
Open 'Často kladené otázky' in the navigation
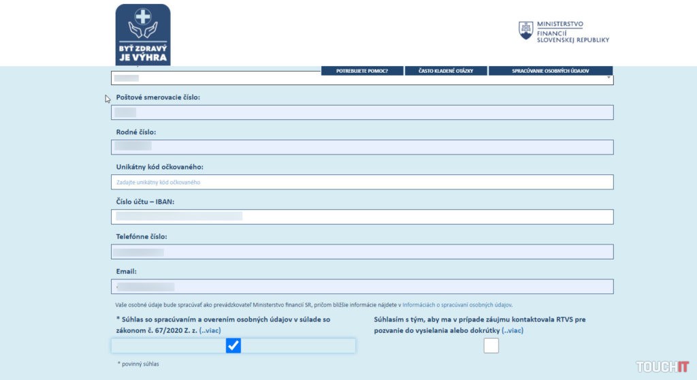tap(447, 71)
